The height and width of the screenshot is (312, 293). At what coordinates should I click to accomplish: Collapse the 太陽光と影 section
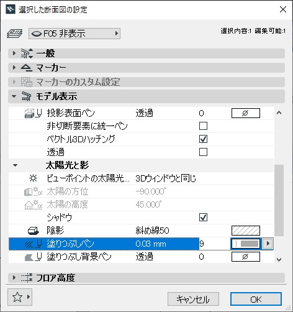point(15,165)
